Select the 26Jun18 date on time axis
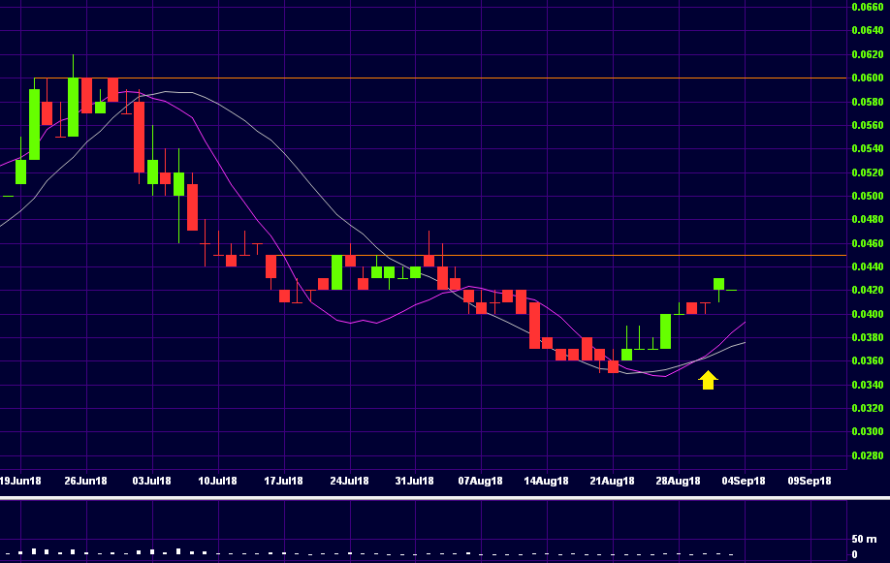890x563 pixels. (85, 481)
